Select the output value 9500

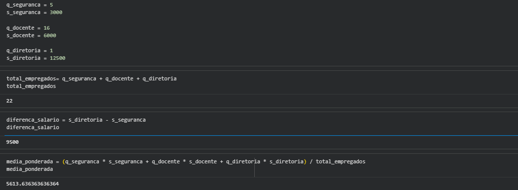(x=13, y=142)
